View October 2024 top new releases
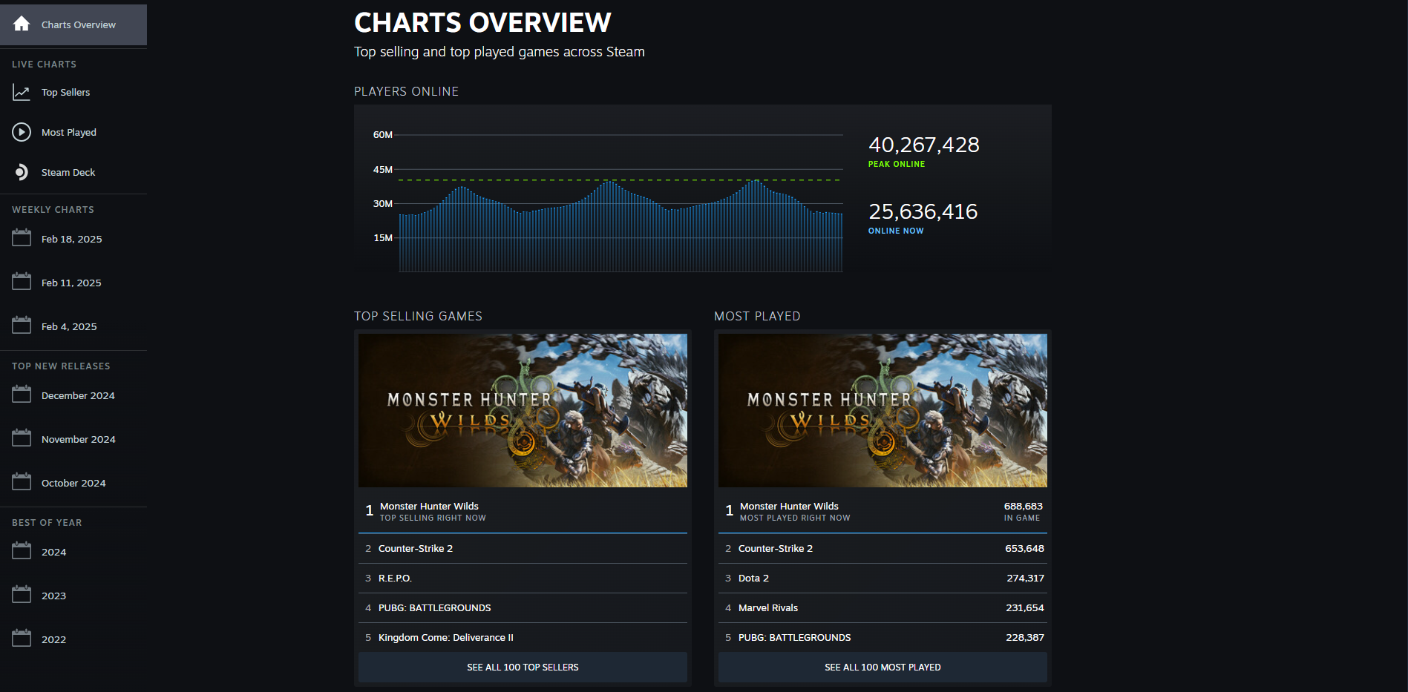Screen dimensions: 1408x692 coord(73,483)
